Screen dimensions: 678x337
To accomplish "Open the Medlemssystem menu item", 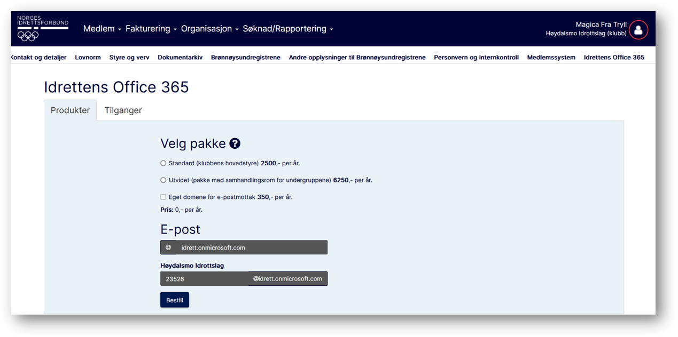I will 551,58.
